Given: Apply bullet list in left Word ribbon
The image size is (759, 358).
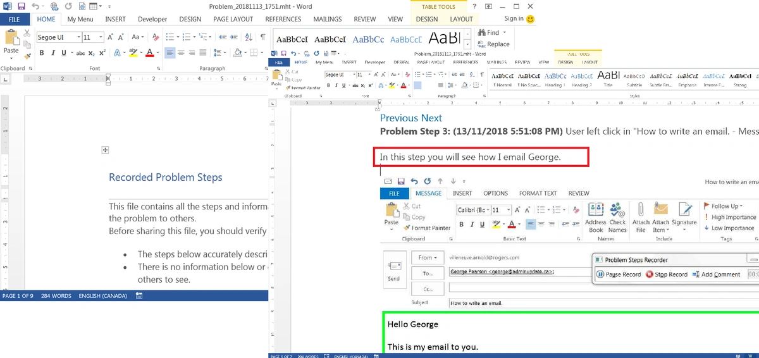Looking at the screenshot, I should pyautogui.click(x=171, y=37).
